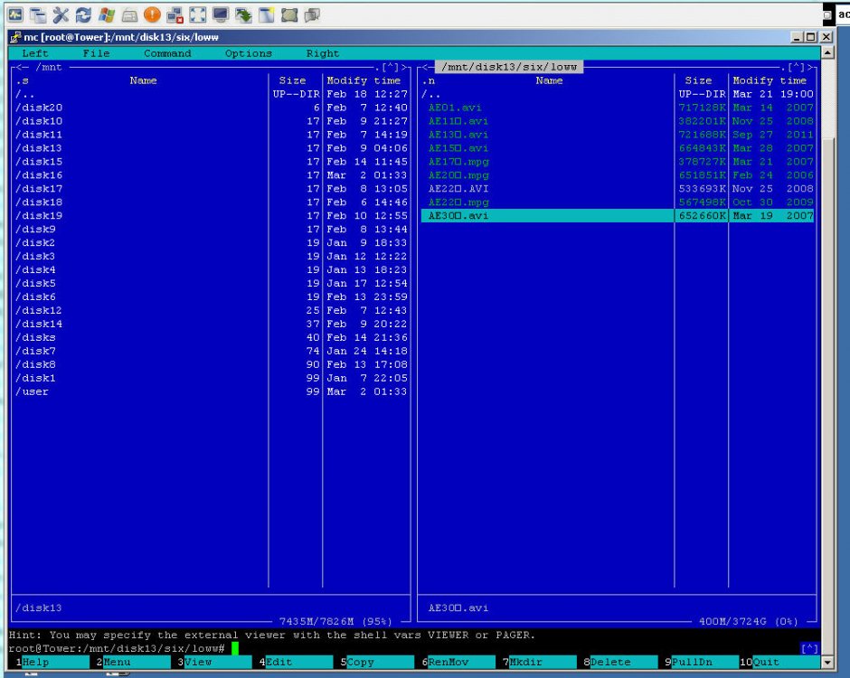Select the file dated Sep 27 2011
The image size is (850, 678).
618,135
